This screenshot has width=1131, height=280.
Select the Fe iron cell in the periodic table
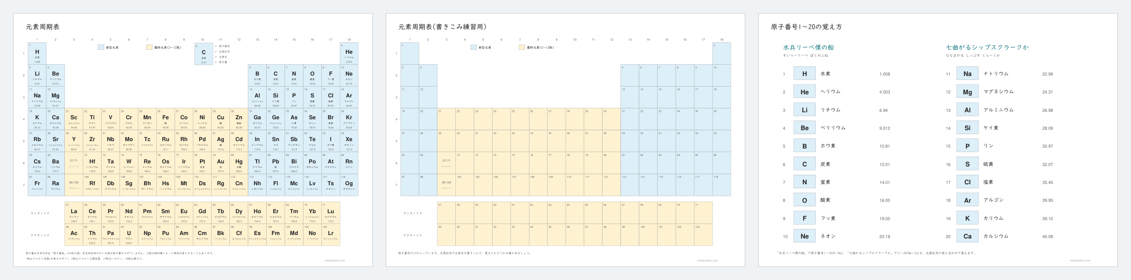click(x=166, y=119)
